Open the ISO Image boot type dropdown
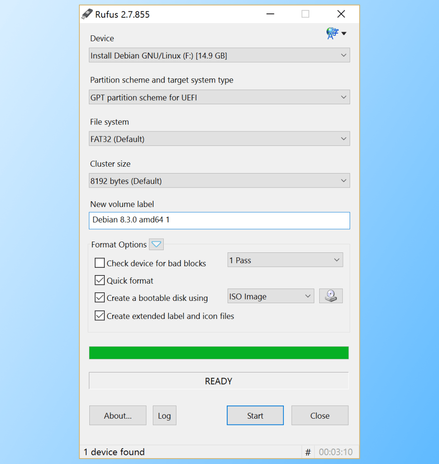 tap(271, 296)
